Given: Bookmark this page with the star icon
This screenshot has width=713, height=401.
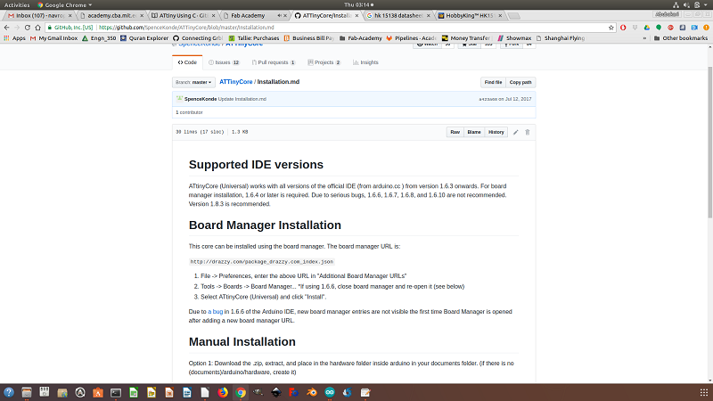Looking at the screenshot, I should (x=611, y=28).
